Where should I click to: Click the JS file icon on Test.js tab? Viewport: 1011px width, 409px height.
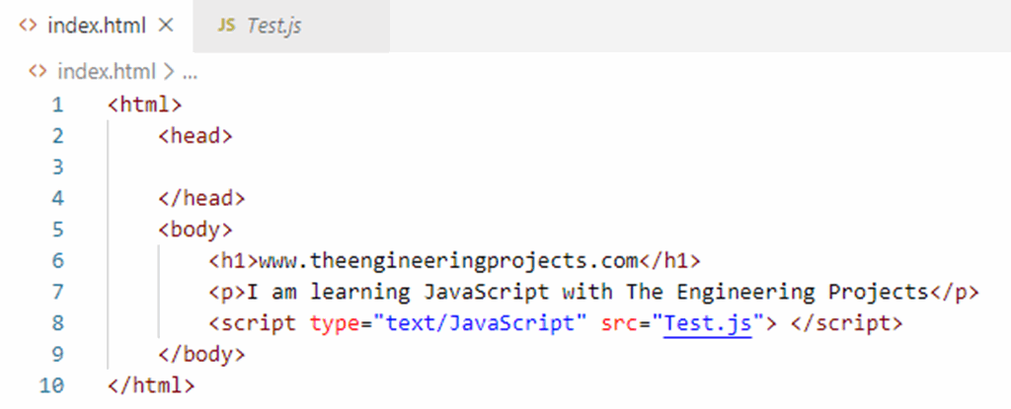tap(226, 27)
